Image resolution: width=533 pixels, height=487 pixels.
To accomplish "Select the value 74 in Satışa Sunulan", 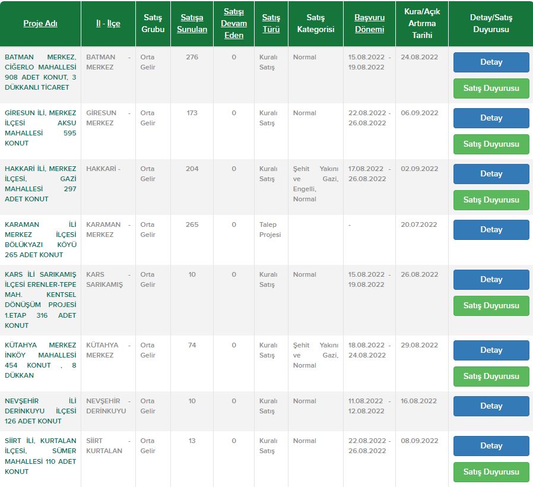I will [192, 345].
